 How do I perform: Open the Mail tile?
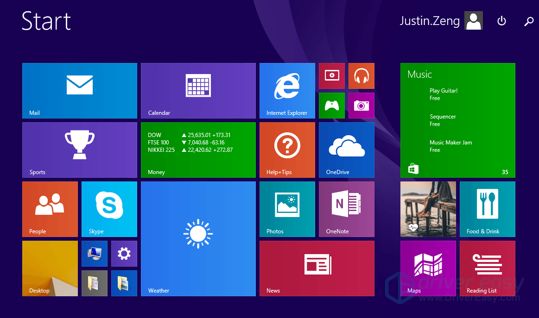tap(79, 91)
